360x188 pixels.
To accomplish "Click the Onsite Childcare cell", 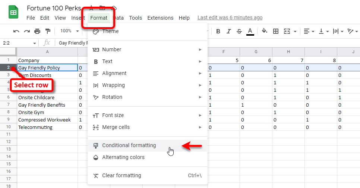I will tap(47, 97).
